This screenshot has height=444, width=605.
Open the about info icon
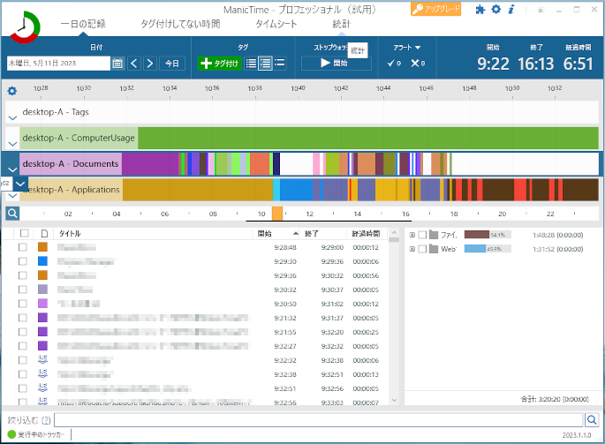point(511,9)
